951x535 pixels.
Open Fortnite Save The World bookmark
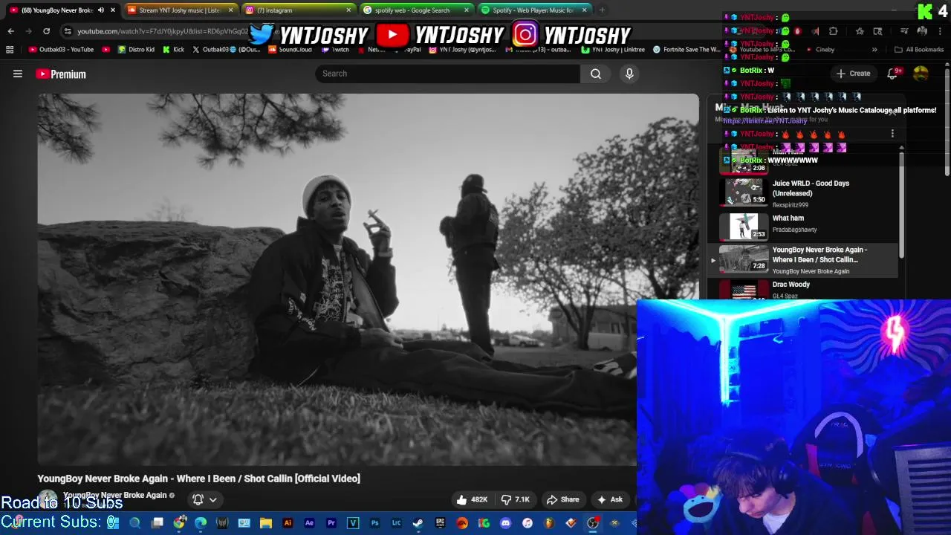(x=686, y=50)
